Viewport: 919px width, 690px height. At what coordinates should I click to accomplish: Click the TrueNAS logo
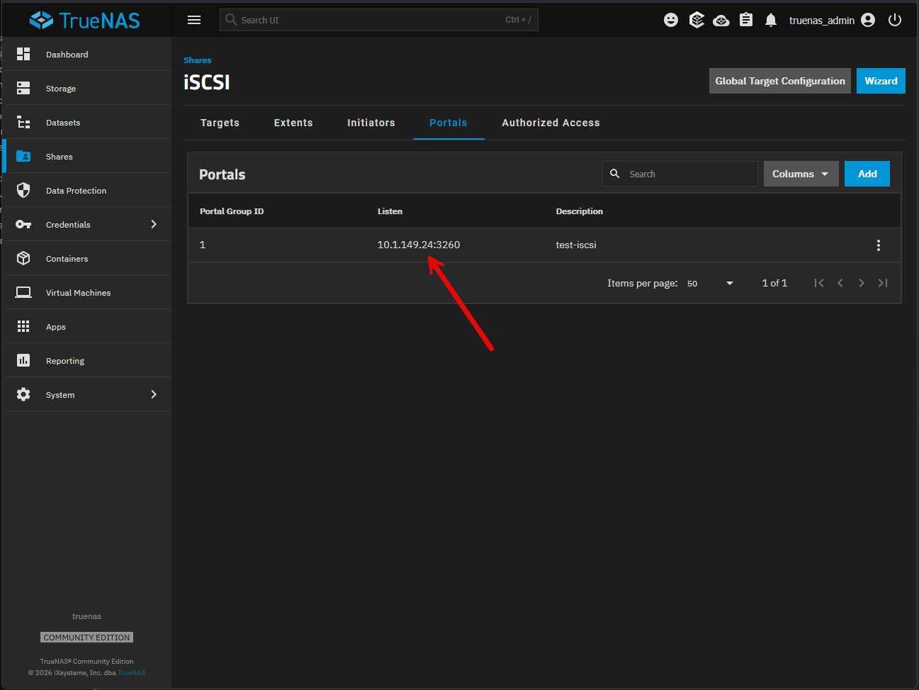point(84,20)
